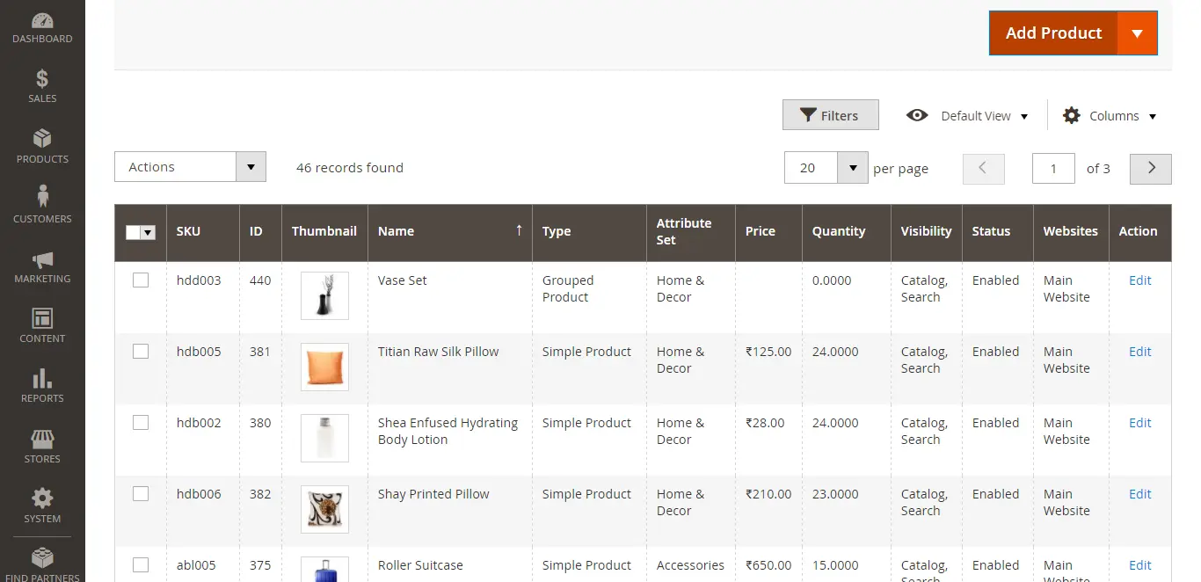Open System settings from sidebar

click(42, 498)
